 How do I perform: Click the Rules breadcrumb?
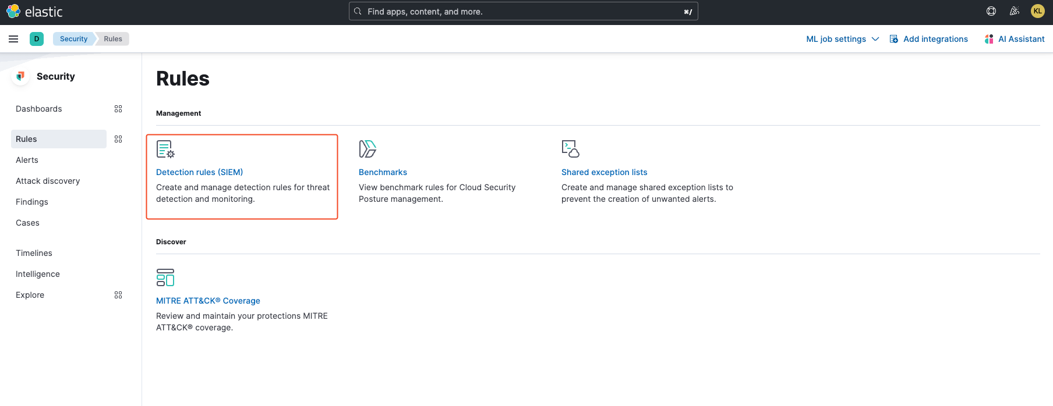coord(113,39)
